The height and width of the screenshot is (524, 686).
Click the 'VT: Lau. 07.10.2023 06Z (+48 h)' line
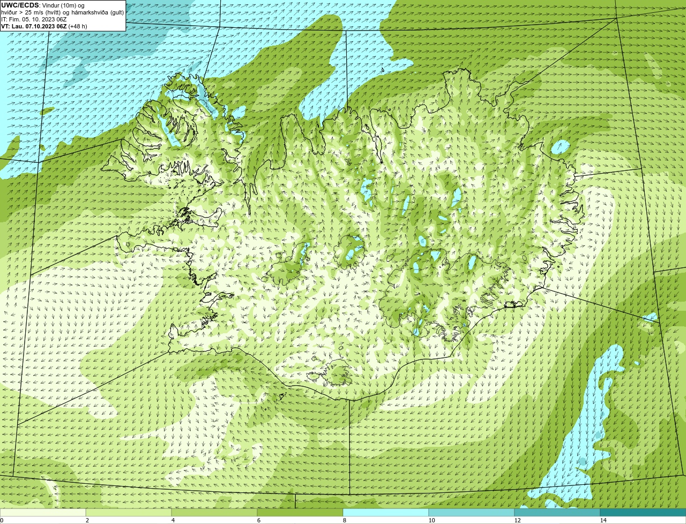44,26
